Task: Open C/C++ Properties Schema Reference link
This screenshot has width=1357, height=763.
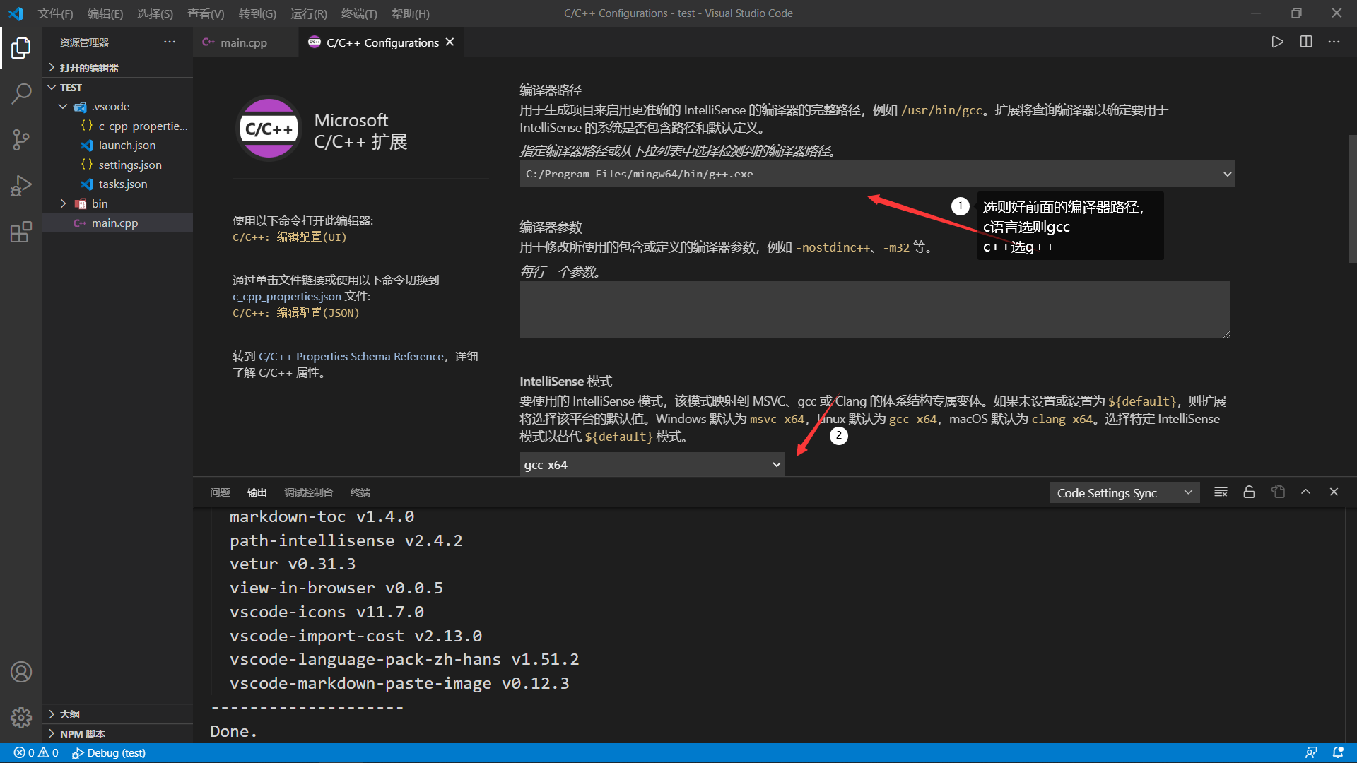Action: pyautogui.click(x=351, y=356)
